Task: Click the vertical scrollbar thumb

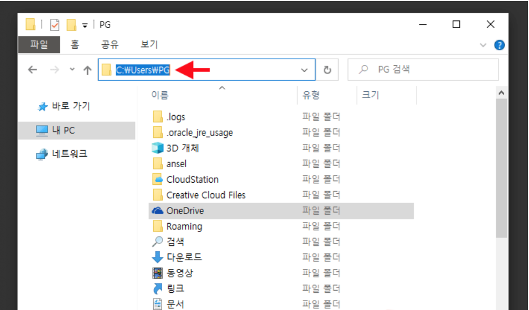Action: tap(501, 168)
